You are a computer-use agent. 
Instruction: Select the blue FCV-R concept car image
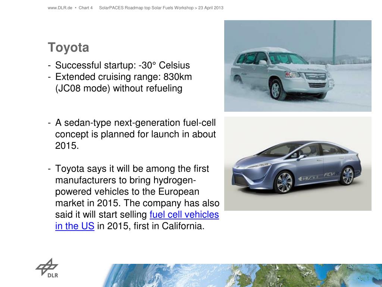coord(298,164)
